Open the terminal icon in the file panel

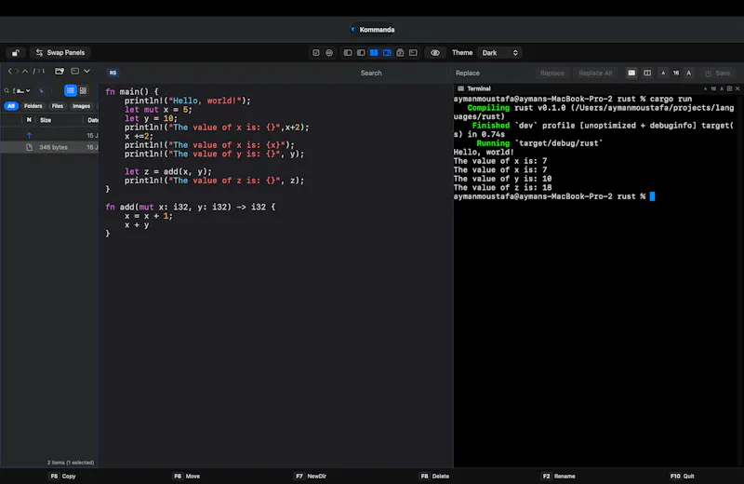pos(75,72)
